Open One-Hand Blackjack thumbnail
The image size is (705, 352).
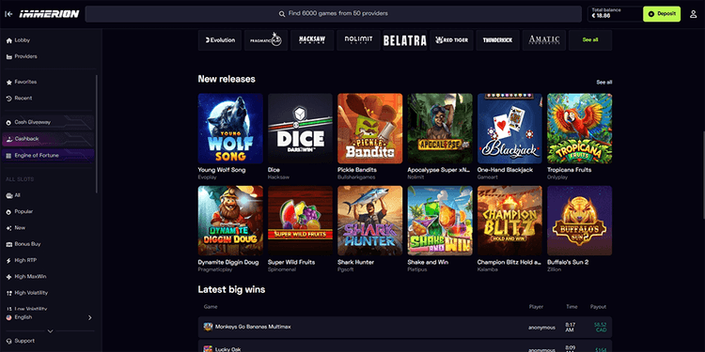click(x=509, y=129)
